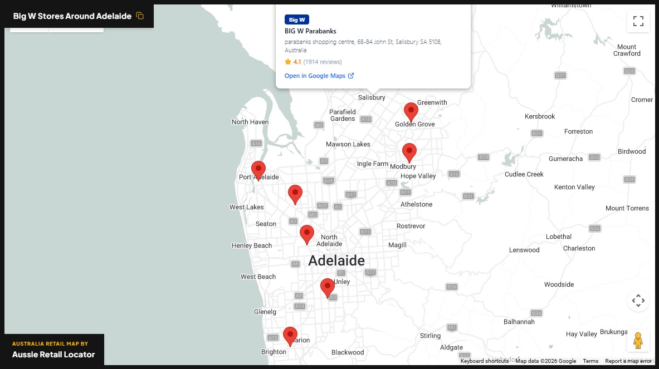
Task: Click Report a map error link
Action: coord(628,361)
